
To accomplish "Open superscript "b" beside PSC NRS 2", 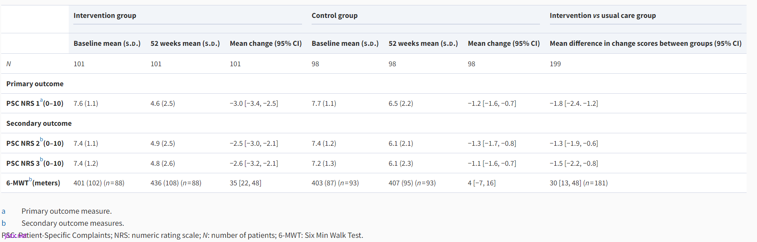I will (x=41, y=140).
